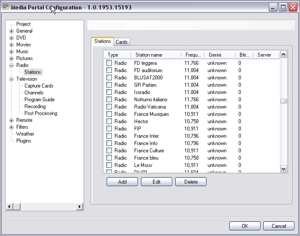Tick the Le Mouv checkbox
This screenshot has width=300, height=236.
click(x=109, y=165)
